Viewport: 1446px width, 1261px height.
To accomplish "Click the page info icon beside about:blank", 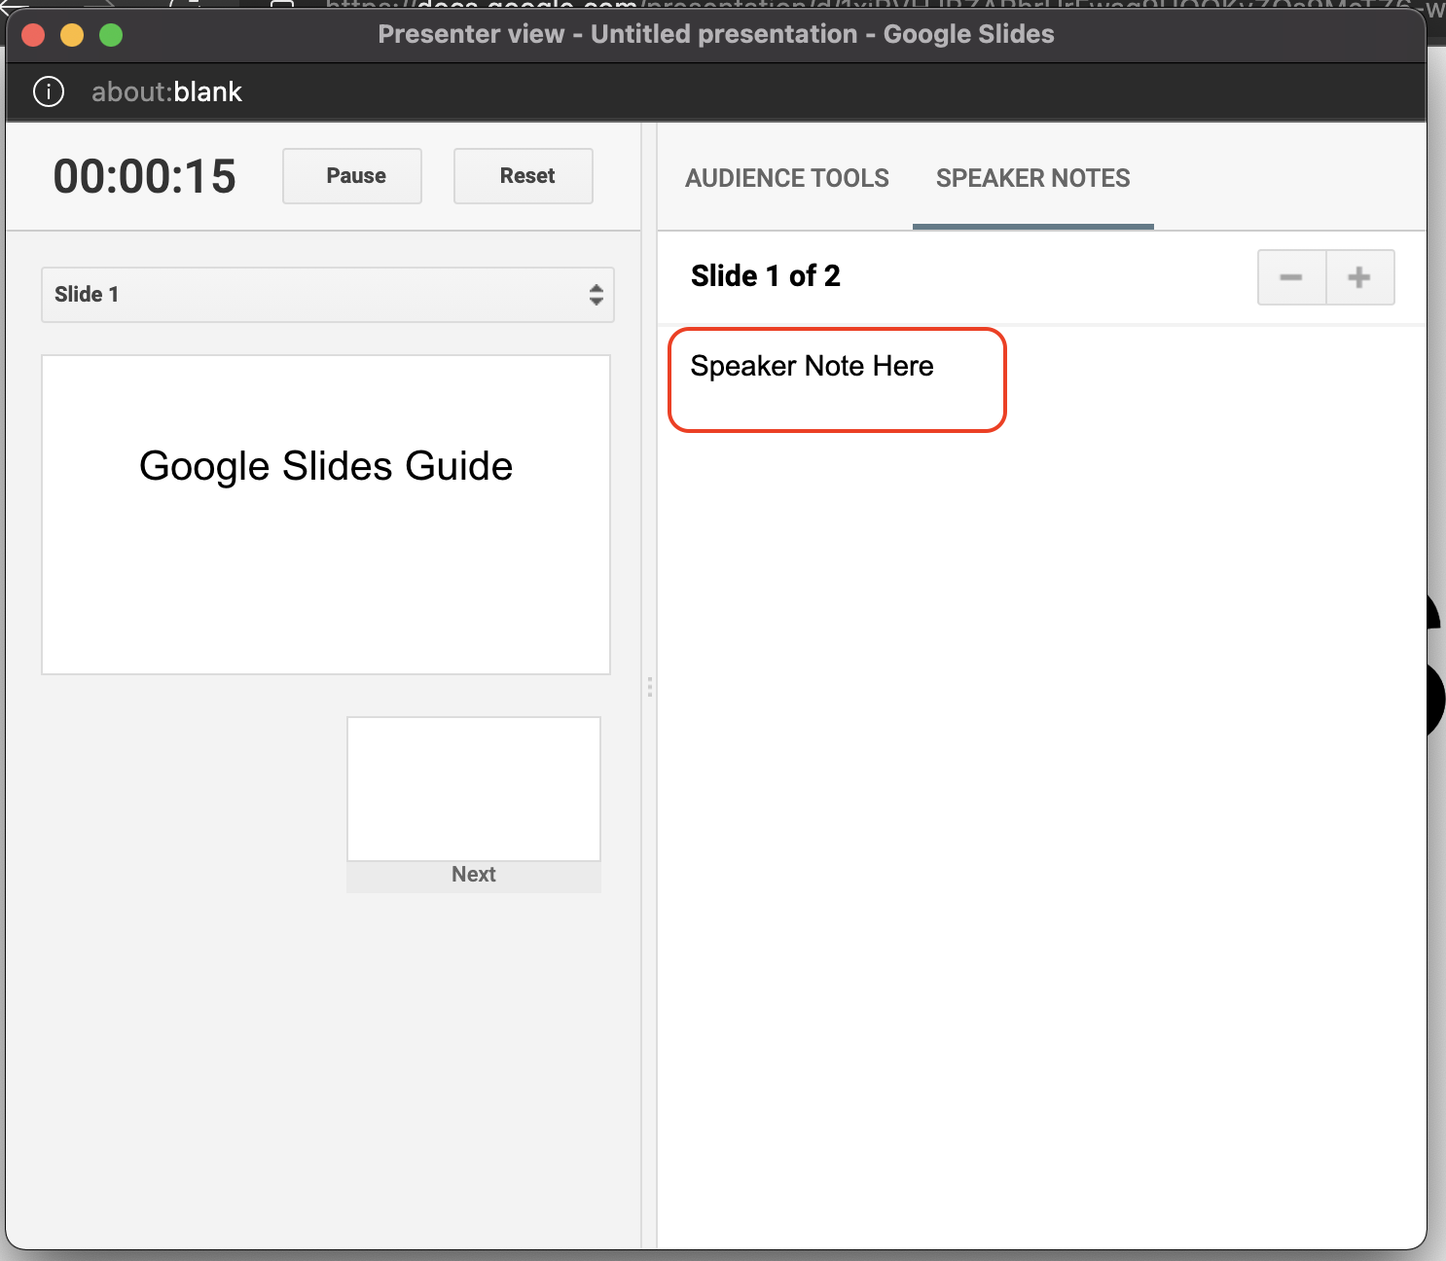I will click(x=49, y=90).
